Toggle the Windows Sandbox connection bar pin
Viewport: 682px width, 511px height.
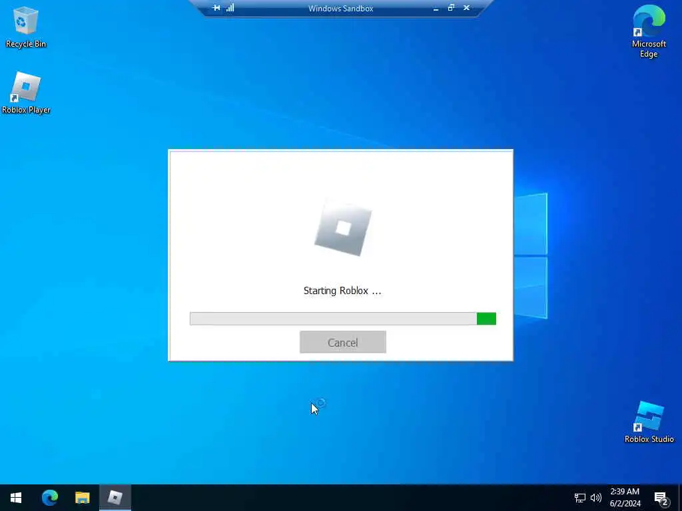(216, 8)
